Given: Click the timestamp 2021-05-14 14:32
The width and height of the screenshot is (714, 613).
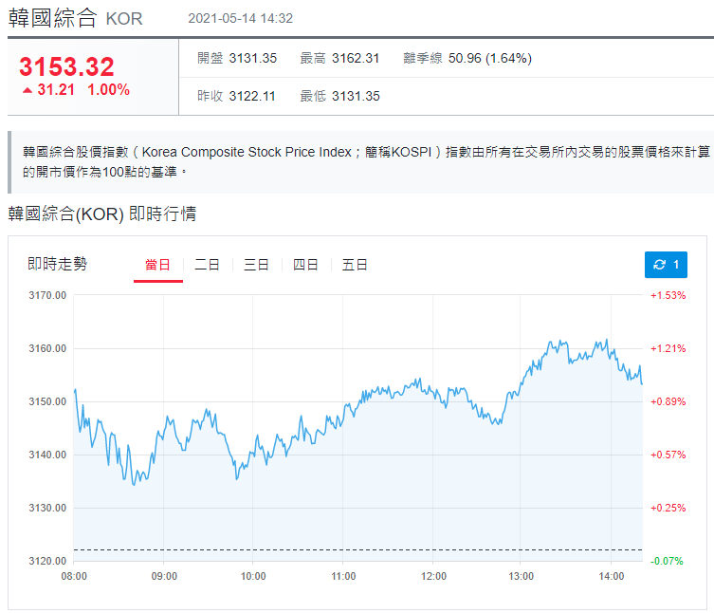Looking at the screenshot, I should click(x=241, y=18).
